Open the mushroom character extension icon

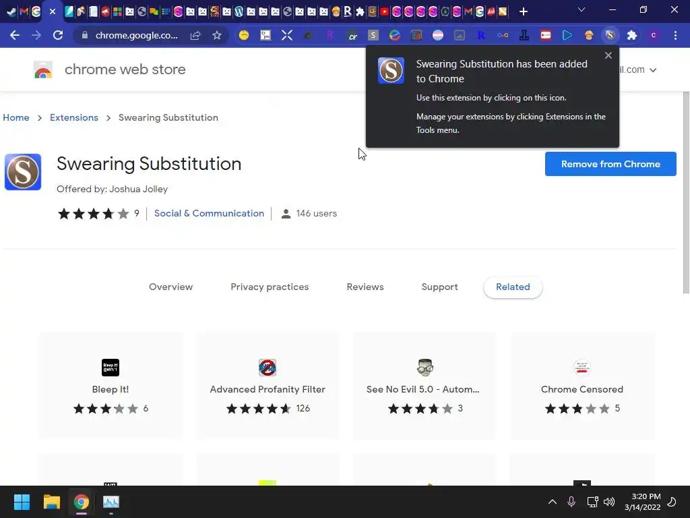(589, 35)
